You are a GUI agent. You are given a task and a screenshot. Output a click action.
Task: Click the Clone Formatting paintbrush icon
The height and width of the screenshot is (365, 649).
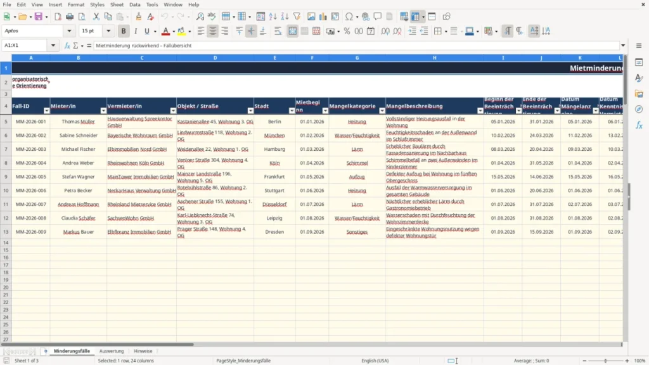coord(139,16)
